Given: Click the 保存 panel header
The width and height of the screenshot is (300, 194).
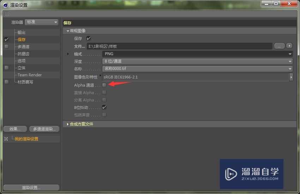Looking at the screenshot, I should 179,23.
